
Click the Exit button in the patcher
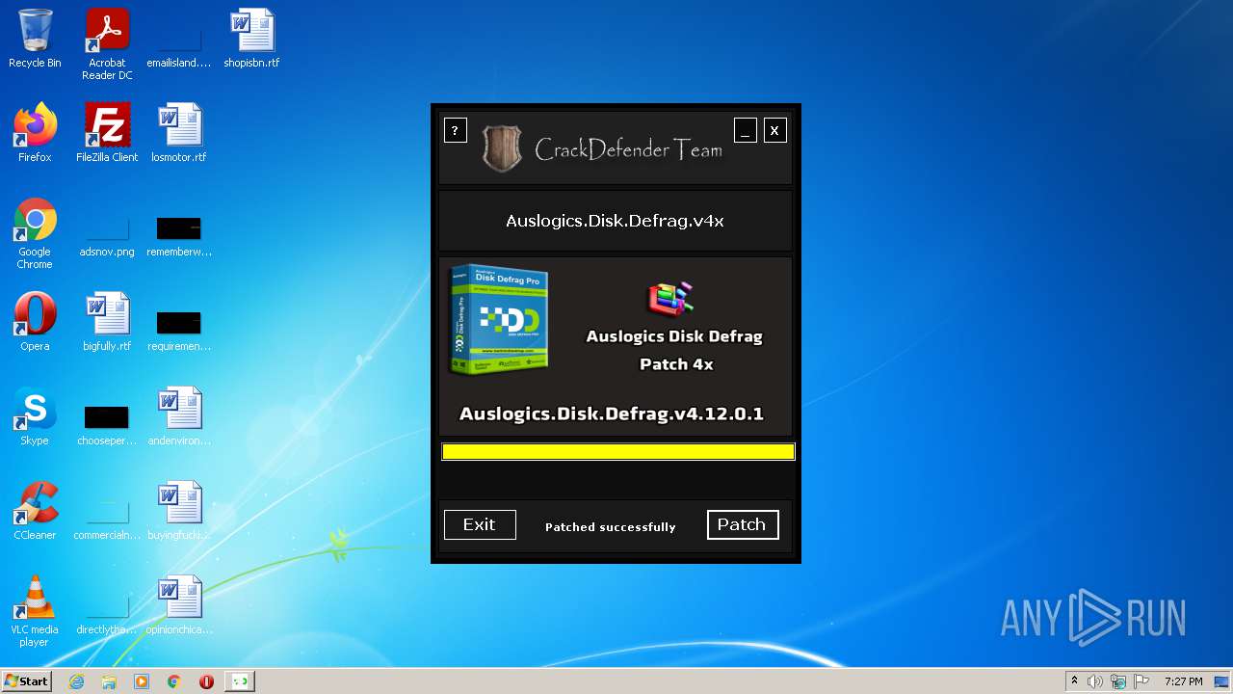[x=480, y=524]
